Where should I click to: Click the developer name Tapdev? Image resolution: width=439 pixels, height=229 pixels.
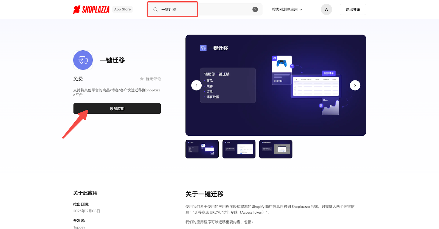79,227
